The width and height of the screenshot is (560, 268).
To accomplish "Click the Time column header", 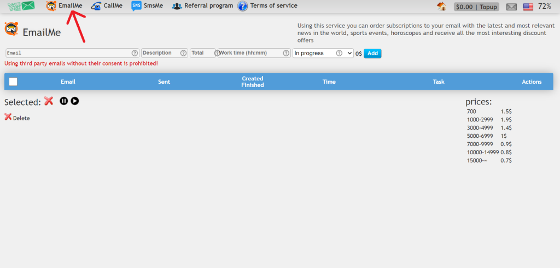I will click(329, 82).
